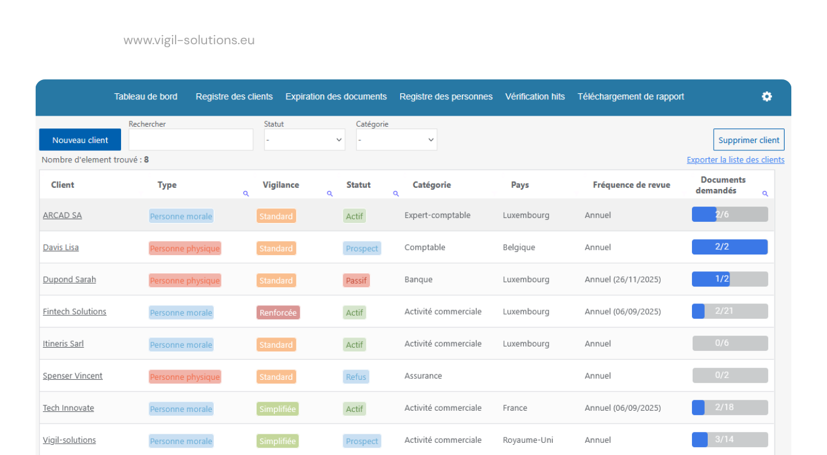Screen dimensions: 827x455
Task: Click Exporter la liste des clients link
Action: tap(736, 160)
